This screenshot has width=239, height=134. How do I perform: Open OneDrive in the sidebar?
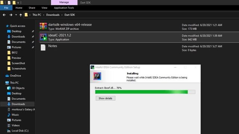point(15,76)
